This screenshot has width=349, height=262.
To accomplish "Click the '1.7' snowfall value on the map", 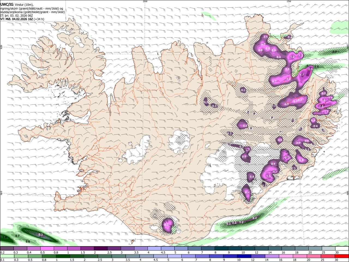I will coord(302,75).
